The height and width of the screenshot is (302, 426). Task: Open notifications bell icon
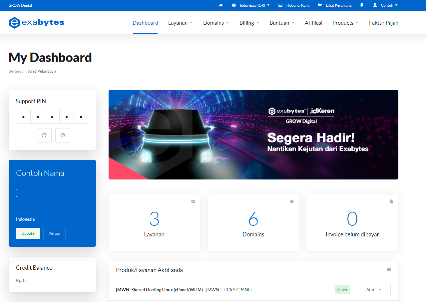click(362, 5)
